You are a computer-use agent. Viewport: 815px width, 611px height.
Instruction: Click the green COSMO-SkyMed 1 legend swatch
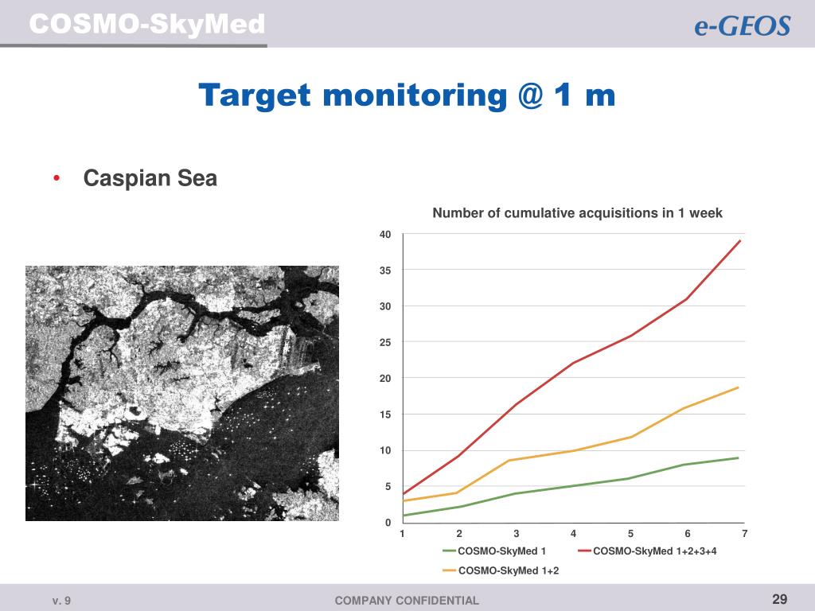[x=449, y=551]
